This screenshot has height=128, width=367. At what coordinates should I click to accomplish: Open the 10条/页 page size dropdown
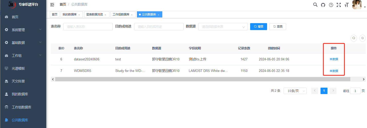(295, 91)
